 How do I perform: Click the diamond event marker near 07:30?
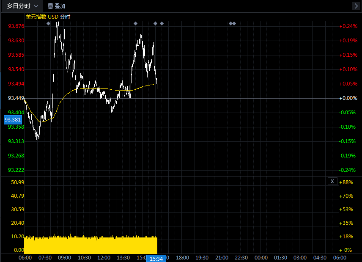pyautogui.click(x=48, y=23)
